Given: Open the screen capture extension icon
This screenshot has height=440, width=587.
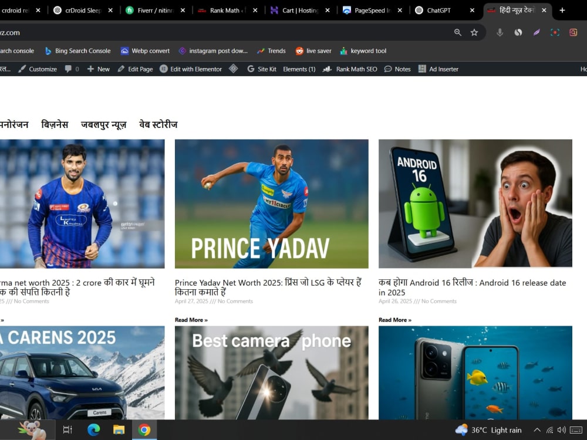Looking at the screenshot, I should click(x=555, y=32).
